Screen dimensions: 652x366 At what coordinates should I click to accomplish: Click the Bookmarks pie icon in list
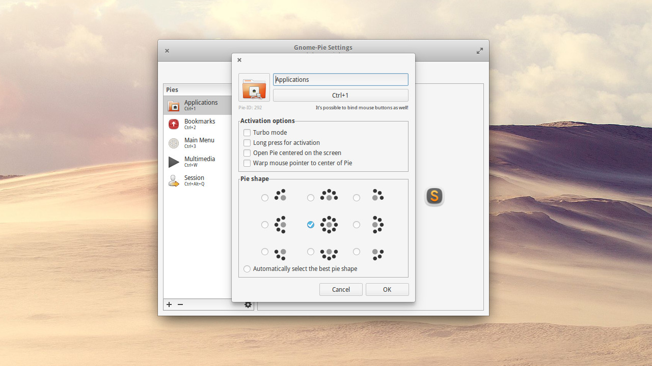[x=174, y=124]
